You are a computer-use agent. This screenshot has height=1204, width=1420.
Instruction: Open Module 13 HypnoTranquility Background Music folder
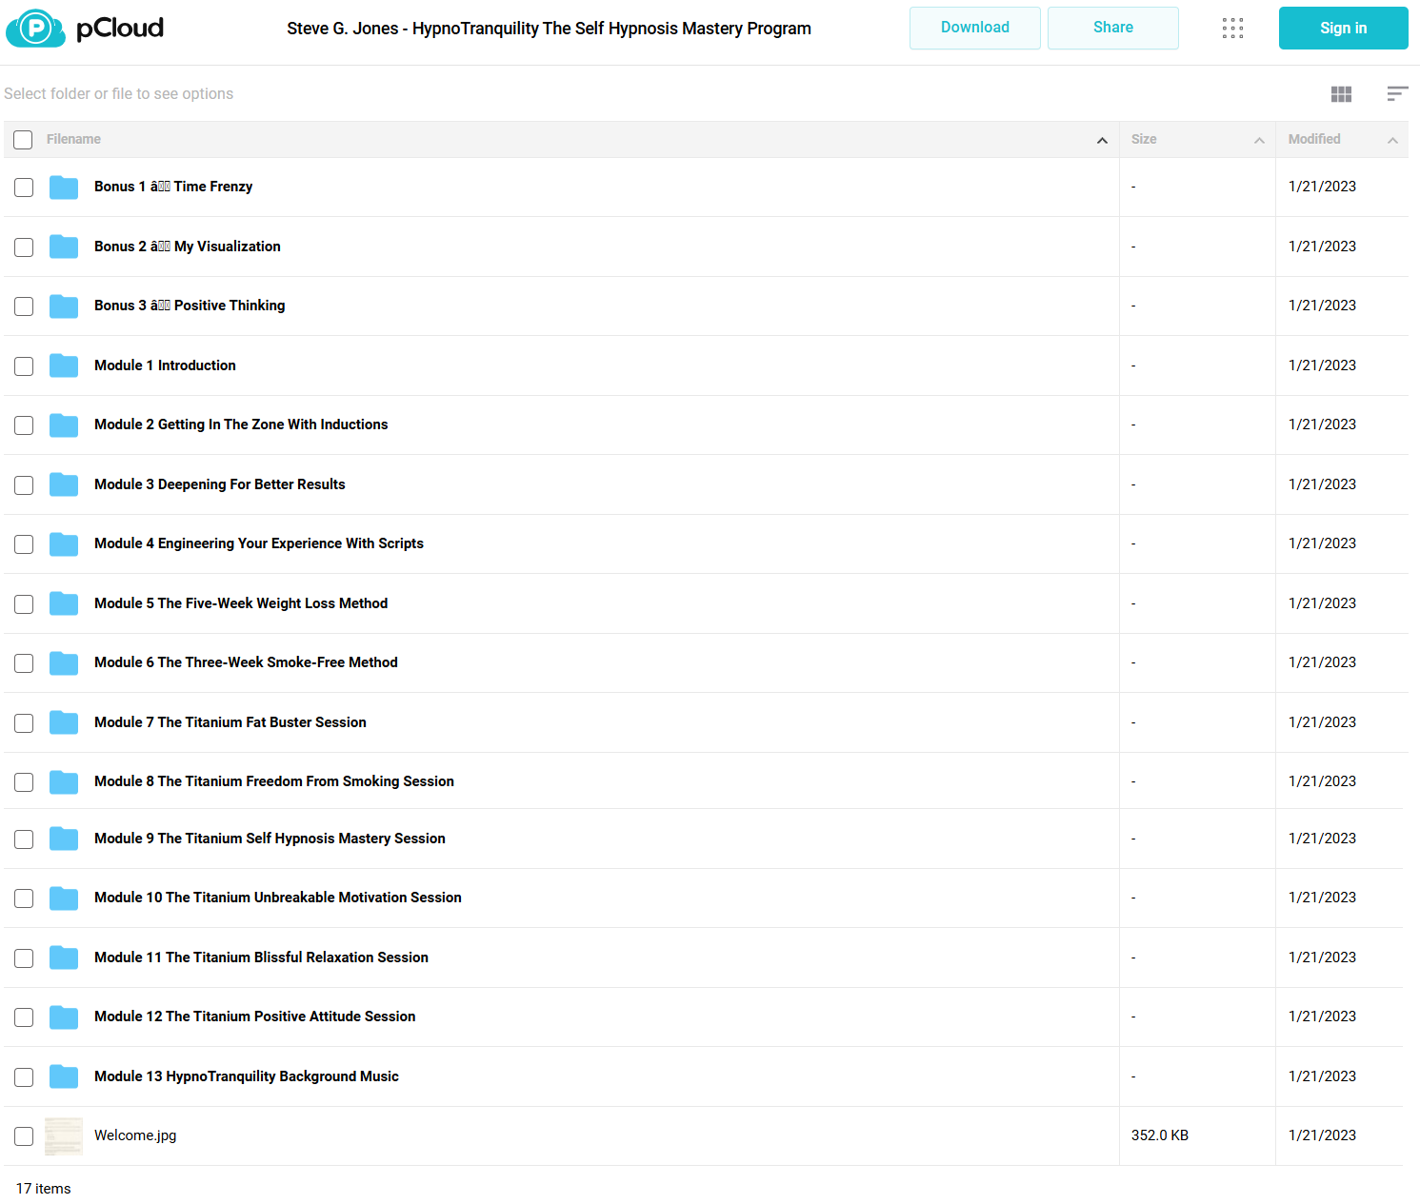coord(247,1076)
